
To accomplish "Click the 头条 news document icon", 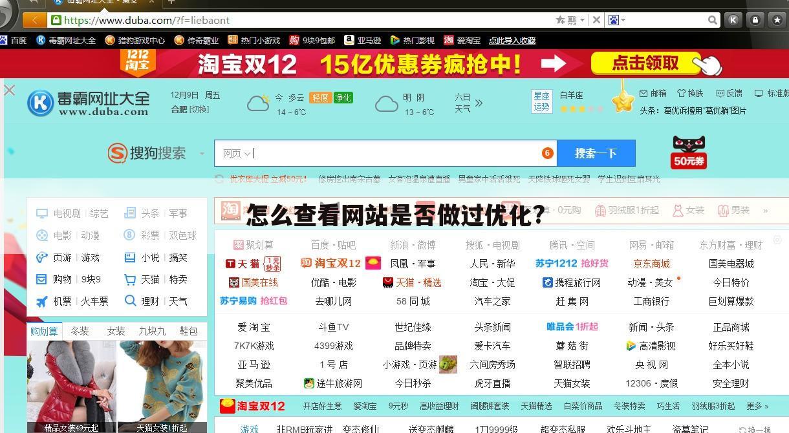I will (130, 213).
